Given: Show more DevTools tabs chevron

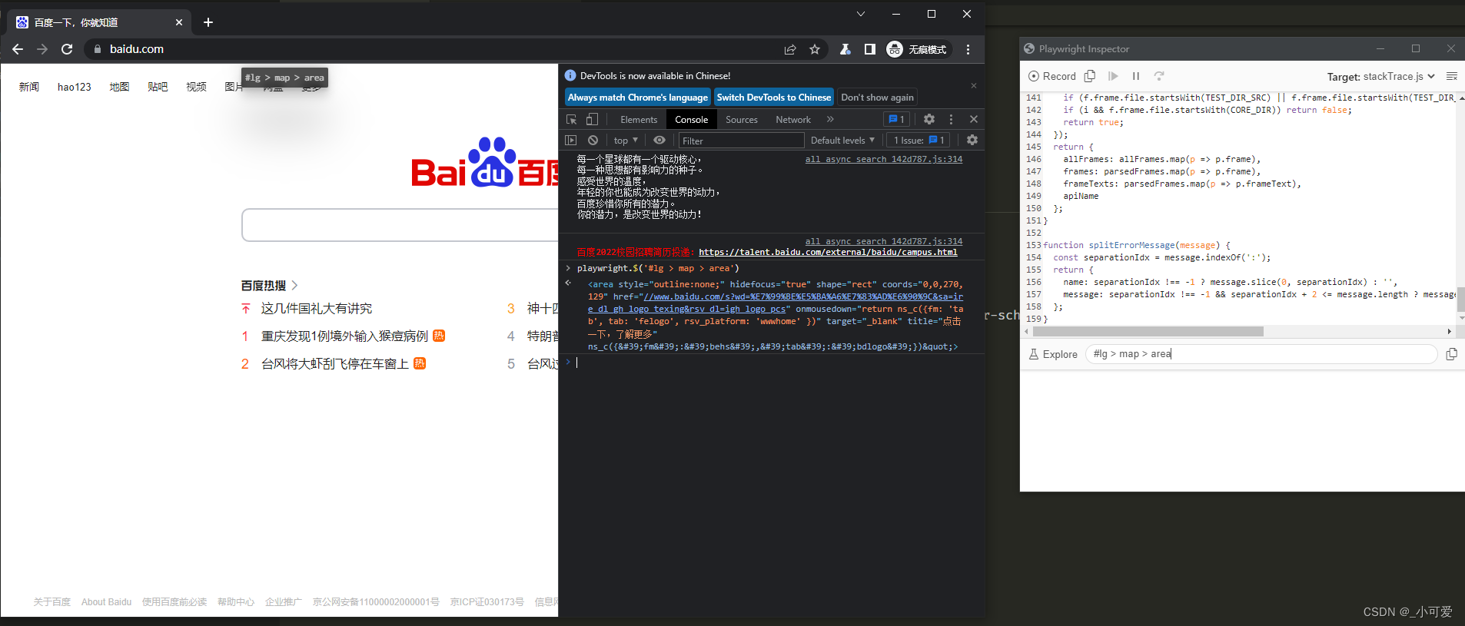Looking at the screenshot, I should (830, 119).
